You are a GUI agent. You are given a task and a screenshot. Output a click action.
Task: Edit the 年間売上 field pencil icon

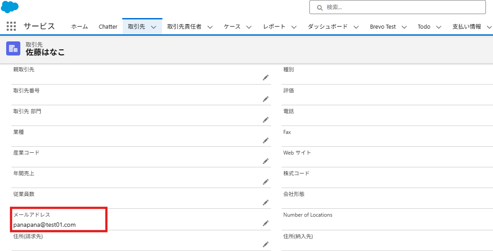coord(266,182)
